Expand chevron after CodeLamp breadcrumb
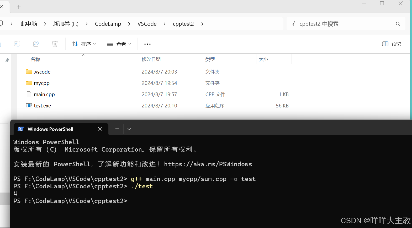 pos(129,24)
